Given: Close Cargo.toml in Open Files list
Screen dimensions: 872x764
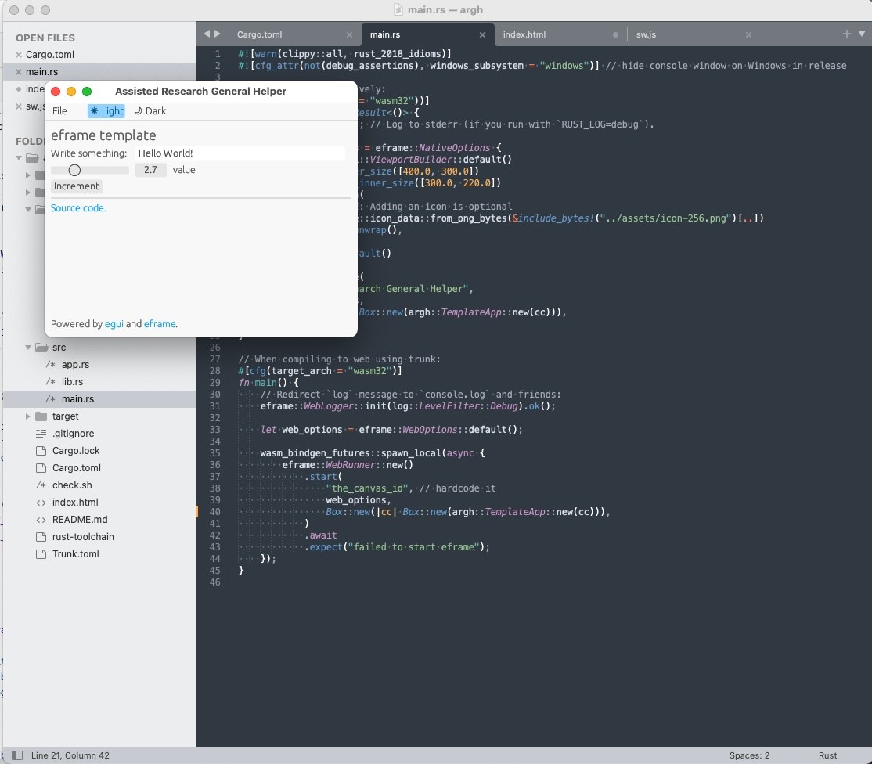Looking at the screenshot, I should click(x=19, y=55).
